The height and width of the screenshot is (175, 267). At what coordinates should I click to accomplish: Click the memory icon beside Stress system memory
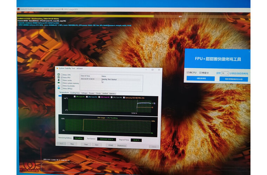[x=59, y=83]
